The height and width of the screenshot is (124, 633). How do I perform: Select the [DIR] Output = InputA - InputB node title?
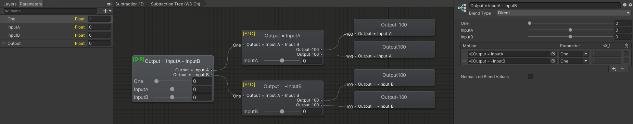[x=172, y=61]
